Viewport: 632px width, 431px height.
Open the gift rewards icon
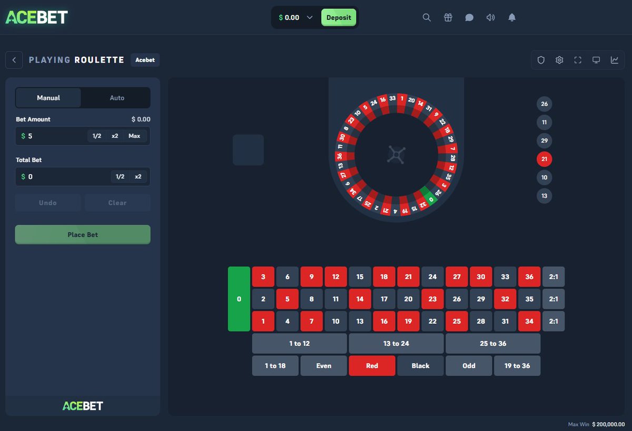[x=448, y=17]
